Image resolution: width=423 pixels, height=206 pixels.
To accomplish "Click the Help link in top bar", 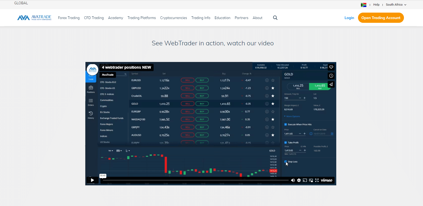I will click(x=376, y=5).
